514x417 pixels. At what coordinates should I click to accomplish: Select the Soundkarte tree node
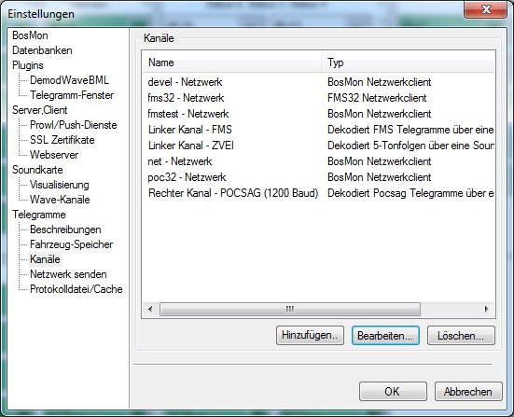coord(37,170)
